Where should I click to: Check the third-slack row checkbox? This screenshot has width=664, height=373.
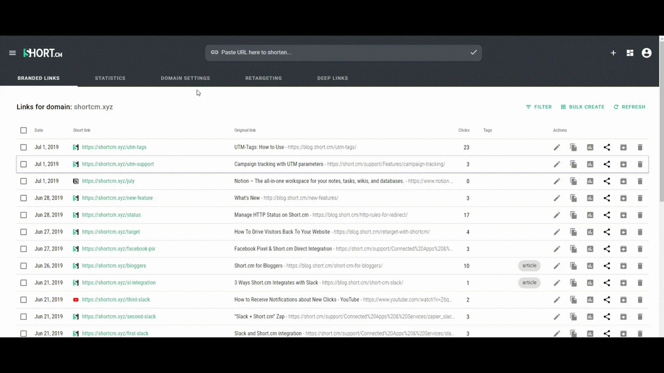pos(24,299)
